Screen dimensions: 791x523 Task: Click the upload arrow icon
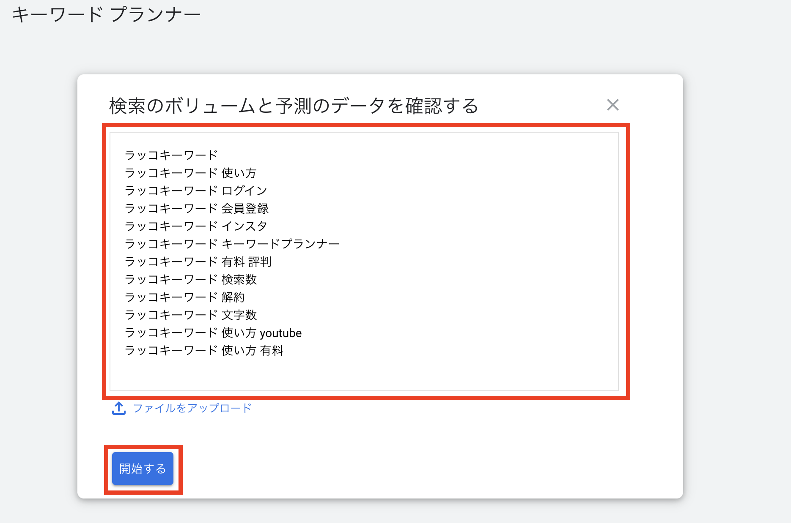pyautogui.click(x=119, y=408)
